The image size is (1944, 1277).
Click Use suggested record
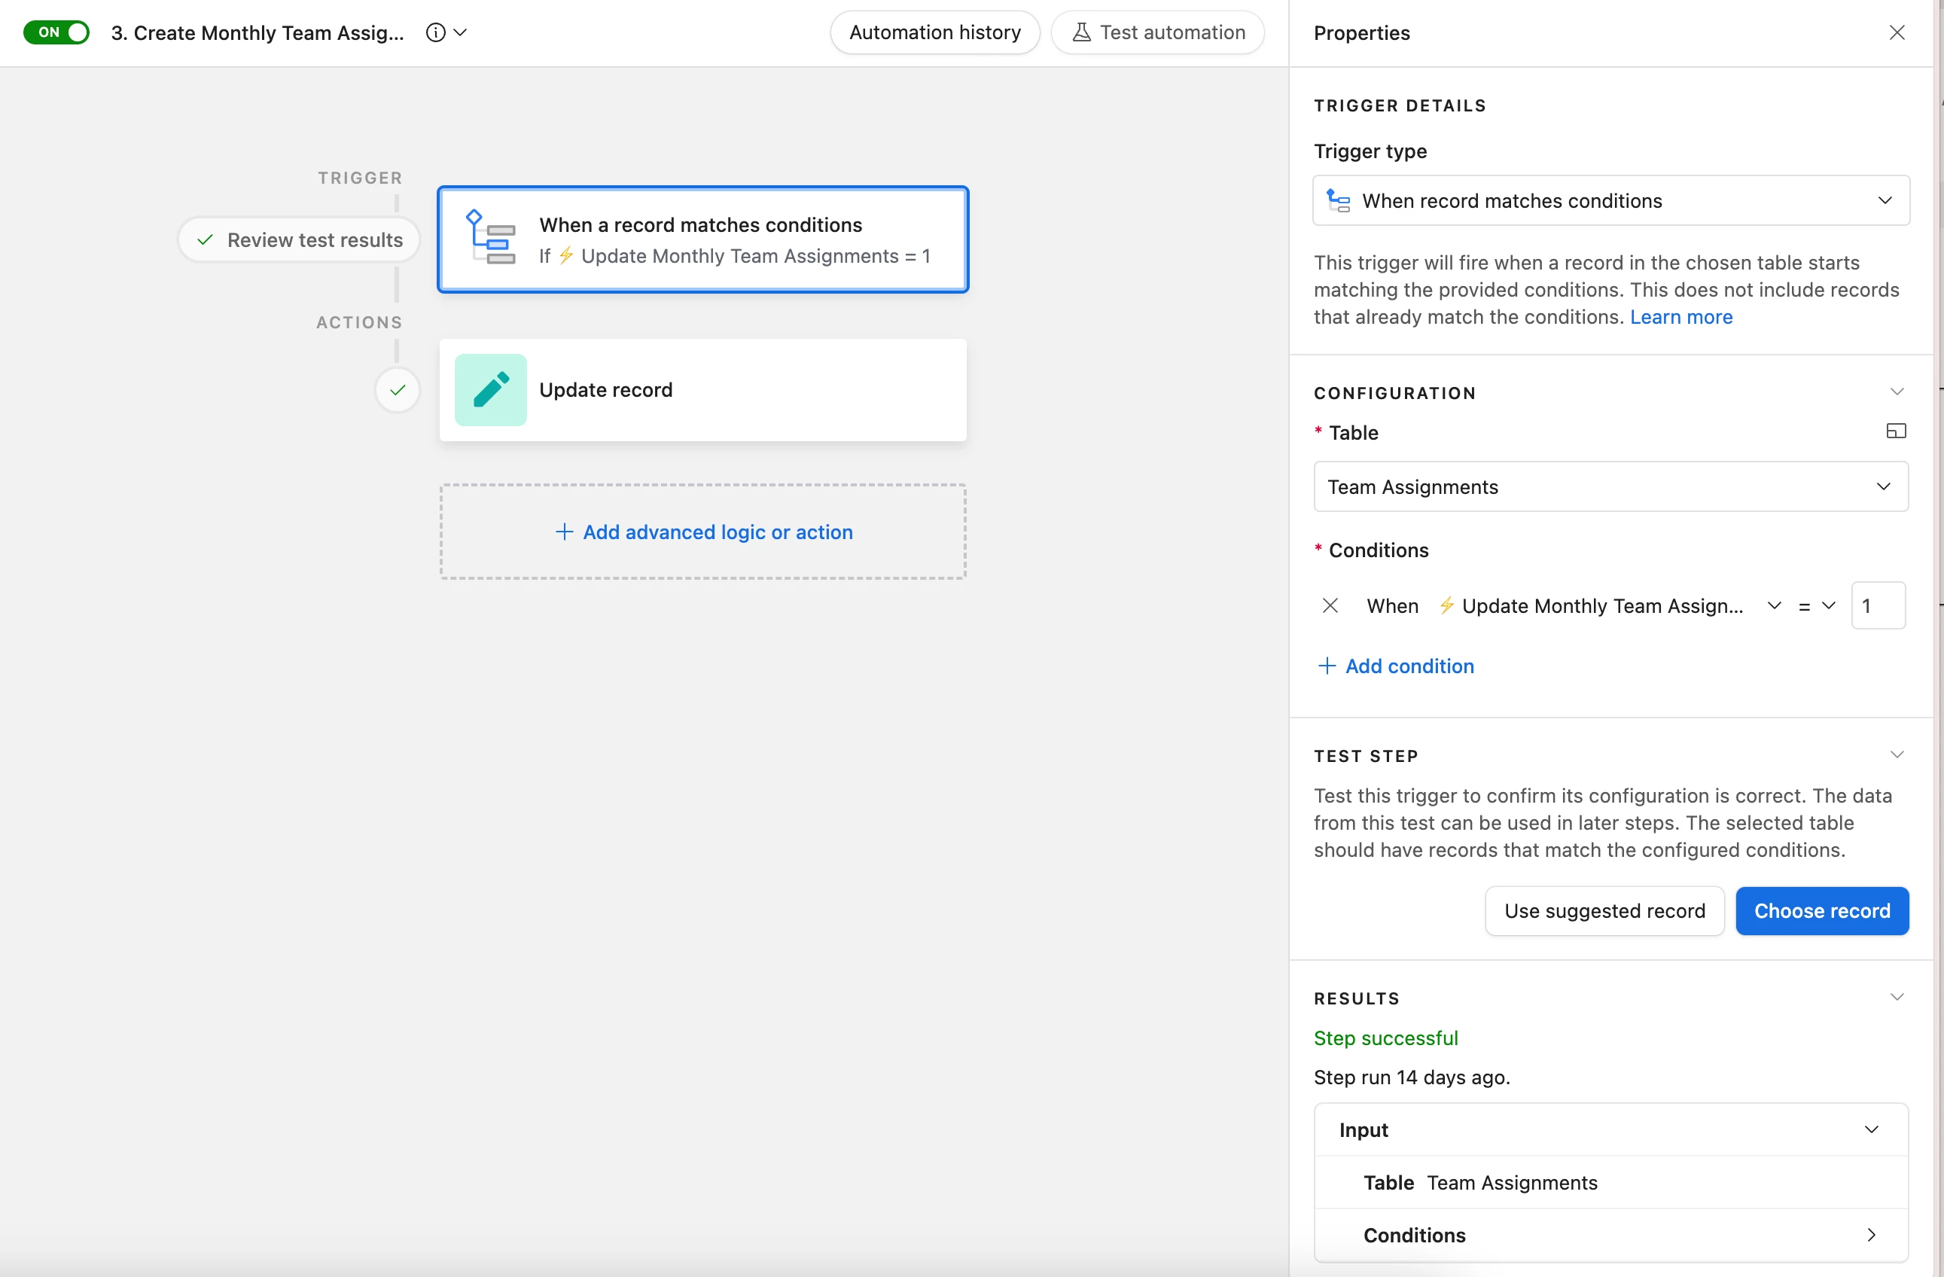1604,911
